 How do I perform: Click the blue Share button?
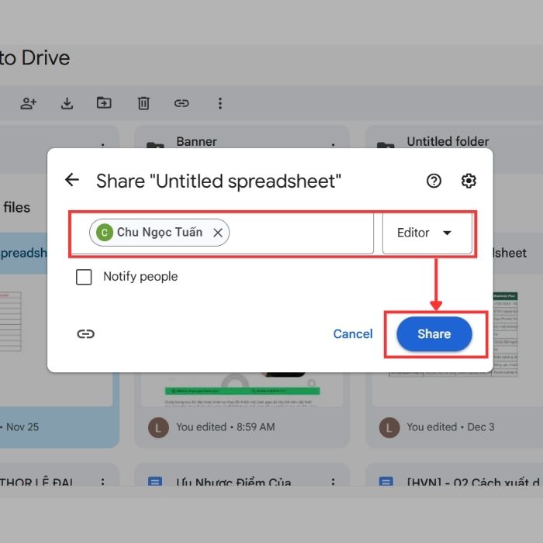[434, 334]
